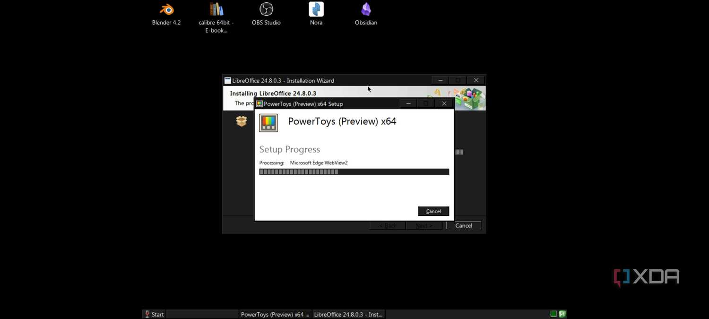Click the package box icon in LibreOffice wizard
The width and height of the screenshot is (709, 319).
coord(242,121)
